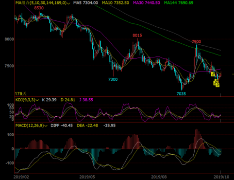Click the -100 MACD axis label
The height and width of the screenshot is (180, 234).
pos(10,163)
